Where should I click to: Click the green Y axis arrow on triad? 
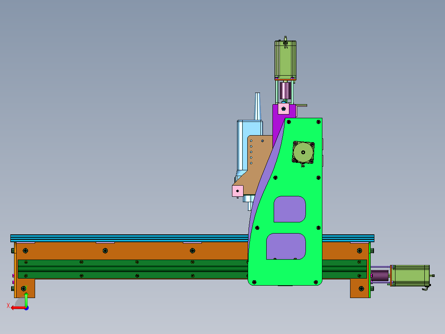(x=26, y=298)
